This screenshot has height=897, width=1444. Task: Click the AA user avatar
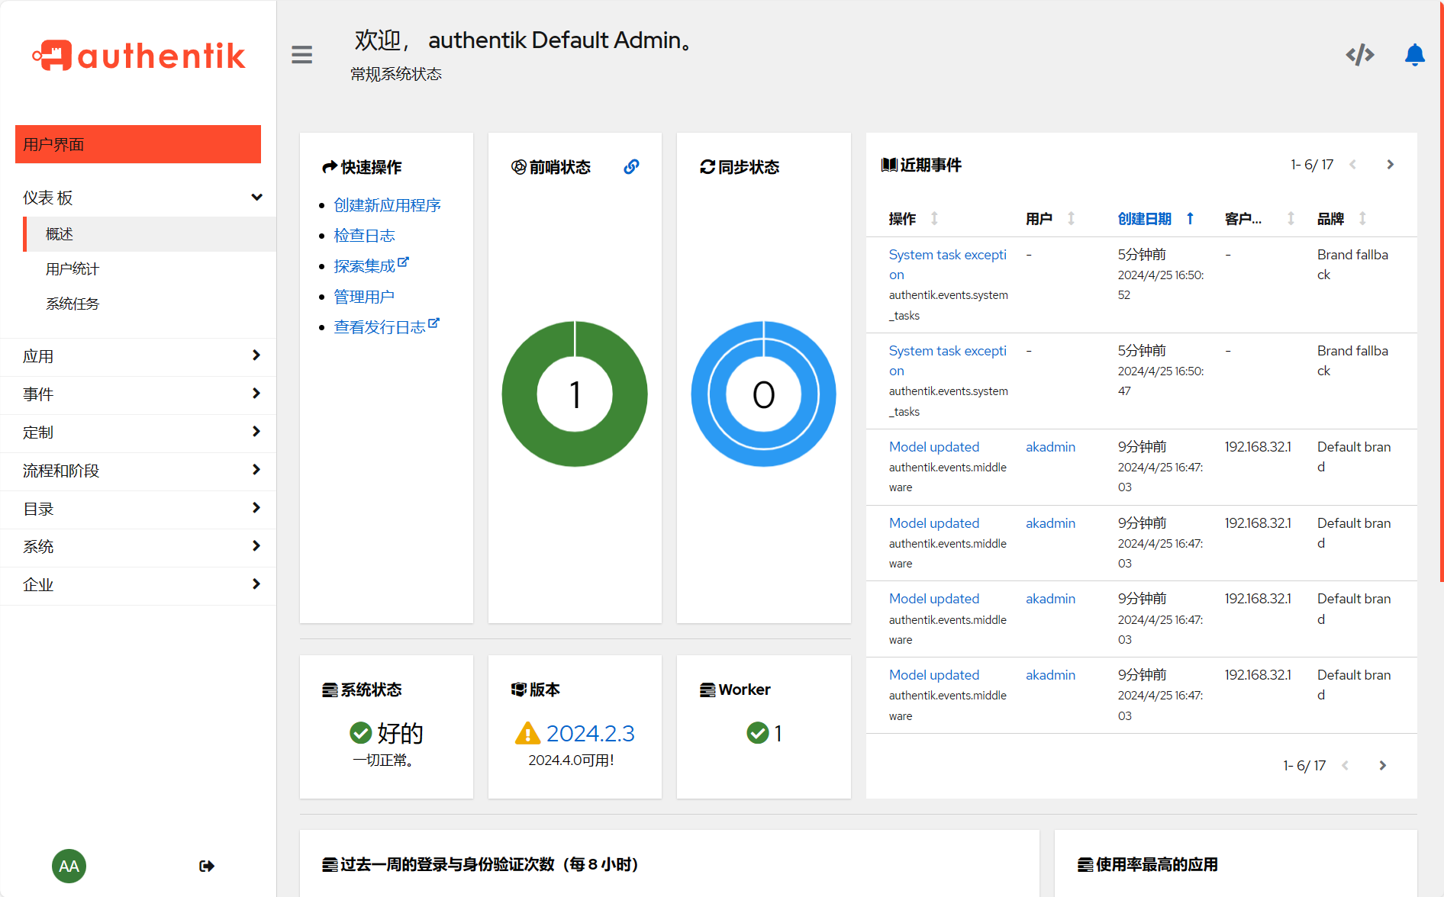(69, 866)
